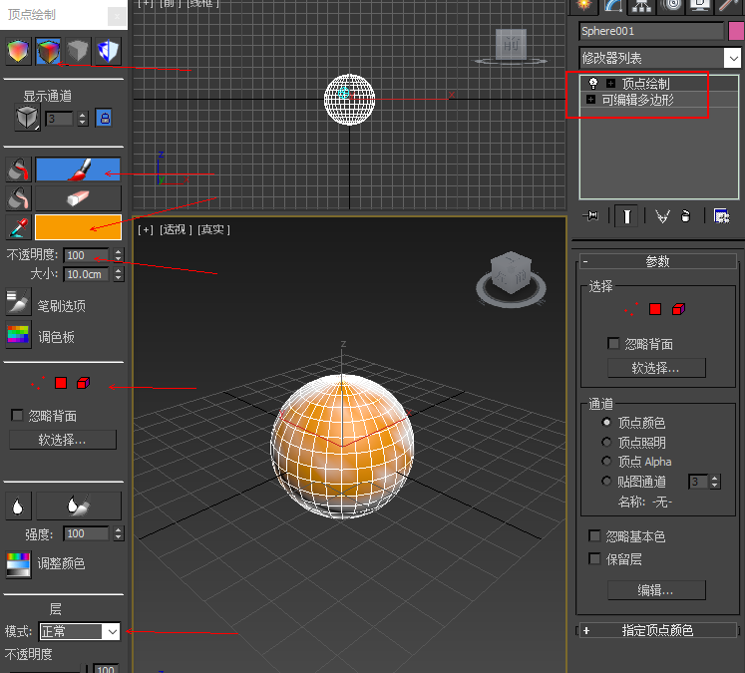Open Brush Options (笔刷选项) icon
Viewport: 745px width, 673px height.
click(x=19, y=302)
